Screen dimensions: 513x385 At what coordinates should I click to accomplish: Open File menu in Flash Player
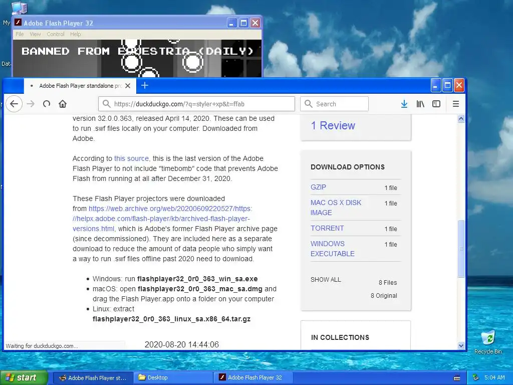(20, 34)
